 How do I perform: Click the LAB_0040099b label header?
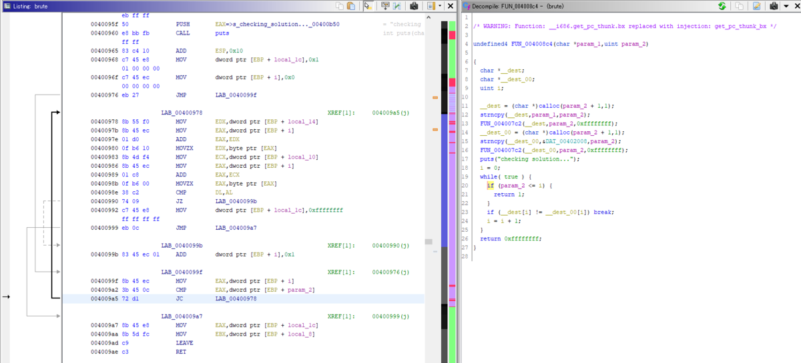pyautogui.click(x=182, y=246)
